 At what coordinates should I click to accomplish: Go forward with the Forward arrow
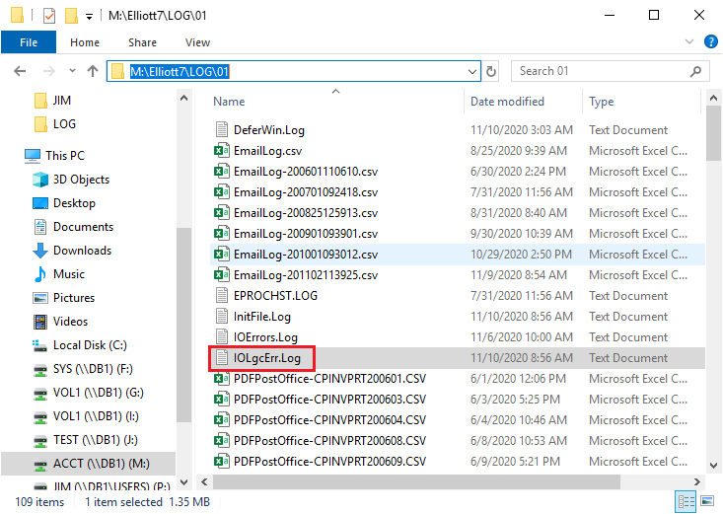point(48,71)
